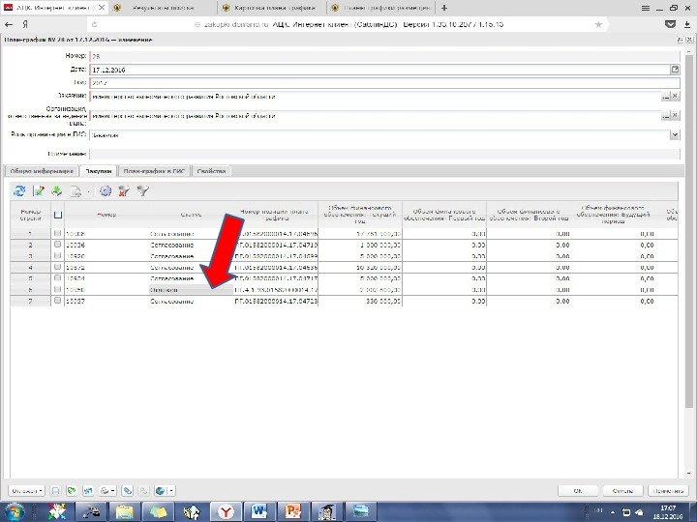Switch to the Свойства tab

[211, 171]
